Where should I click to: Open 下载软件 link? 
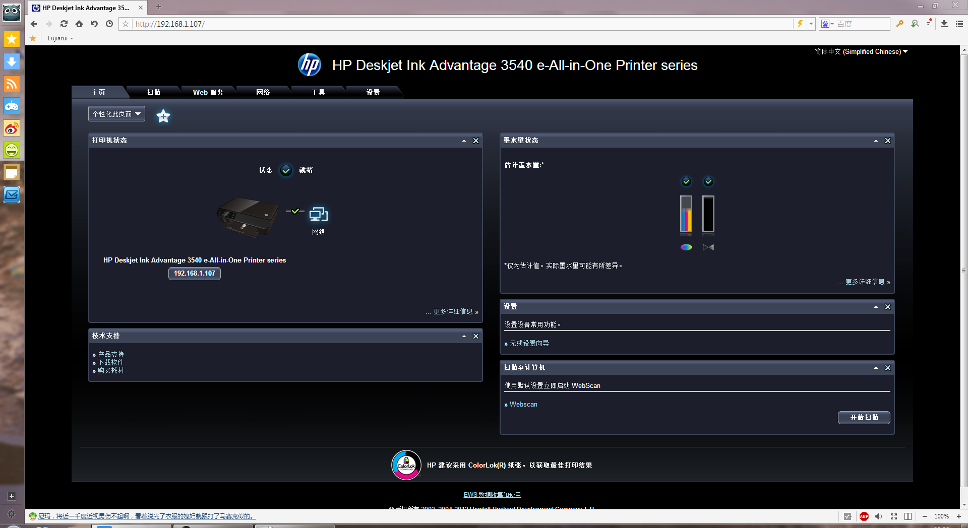[111, 362]
